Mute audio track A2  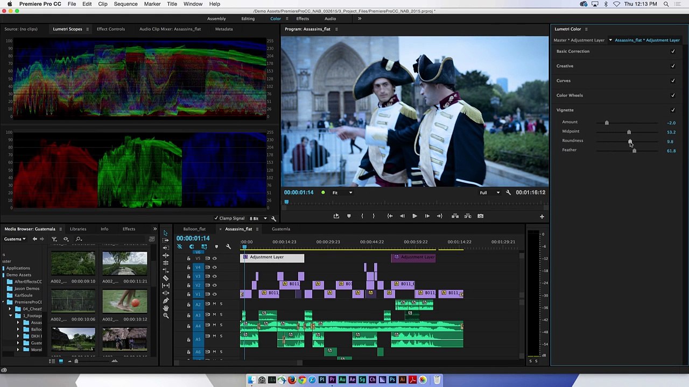tap(214, 304)
